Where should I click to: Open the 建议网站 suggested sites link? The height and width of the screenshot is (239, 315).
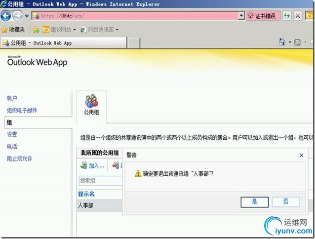pos(59,30)
